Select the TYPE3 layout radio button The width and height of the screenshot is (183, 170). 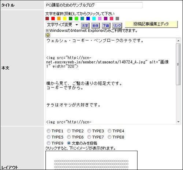(89, 131)
